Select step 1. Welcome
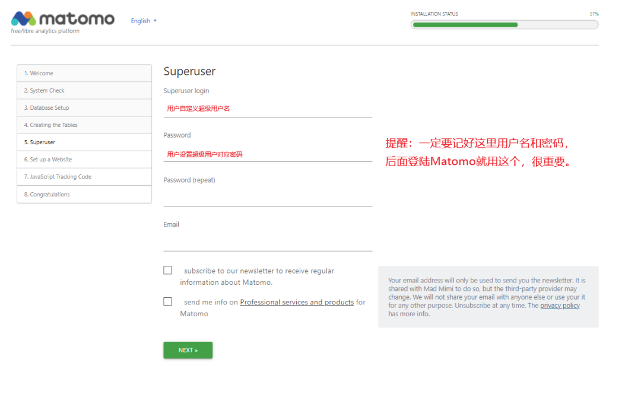641x394 pixels. 84,73
